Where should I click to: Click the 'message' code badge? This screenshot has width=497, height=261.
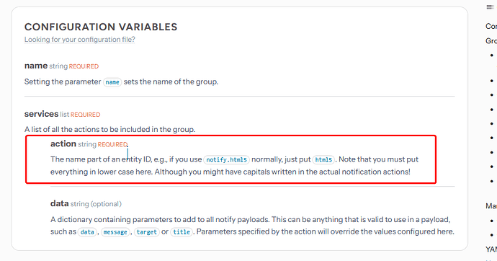point(115,232)
